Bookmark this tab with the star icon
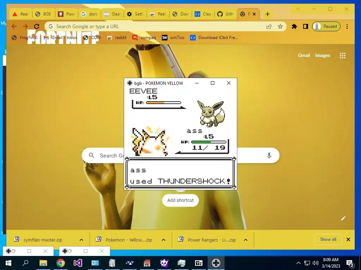361x270 pixels. (x=280, y=26)
